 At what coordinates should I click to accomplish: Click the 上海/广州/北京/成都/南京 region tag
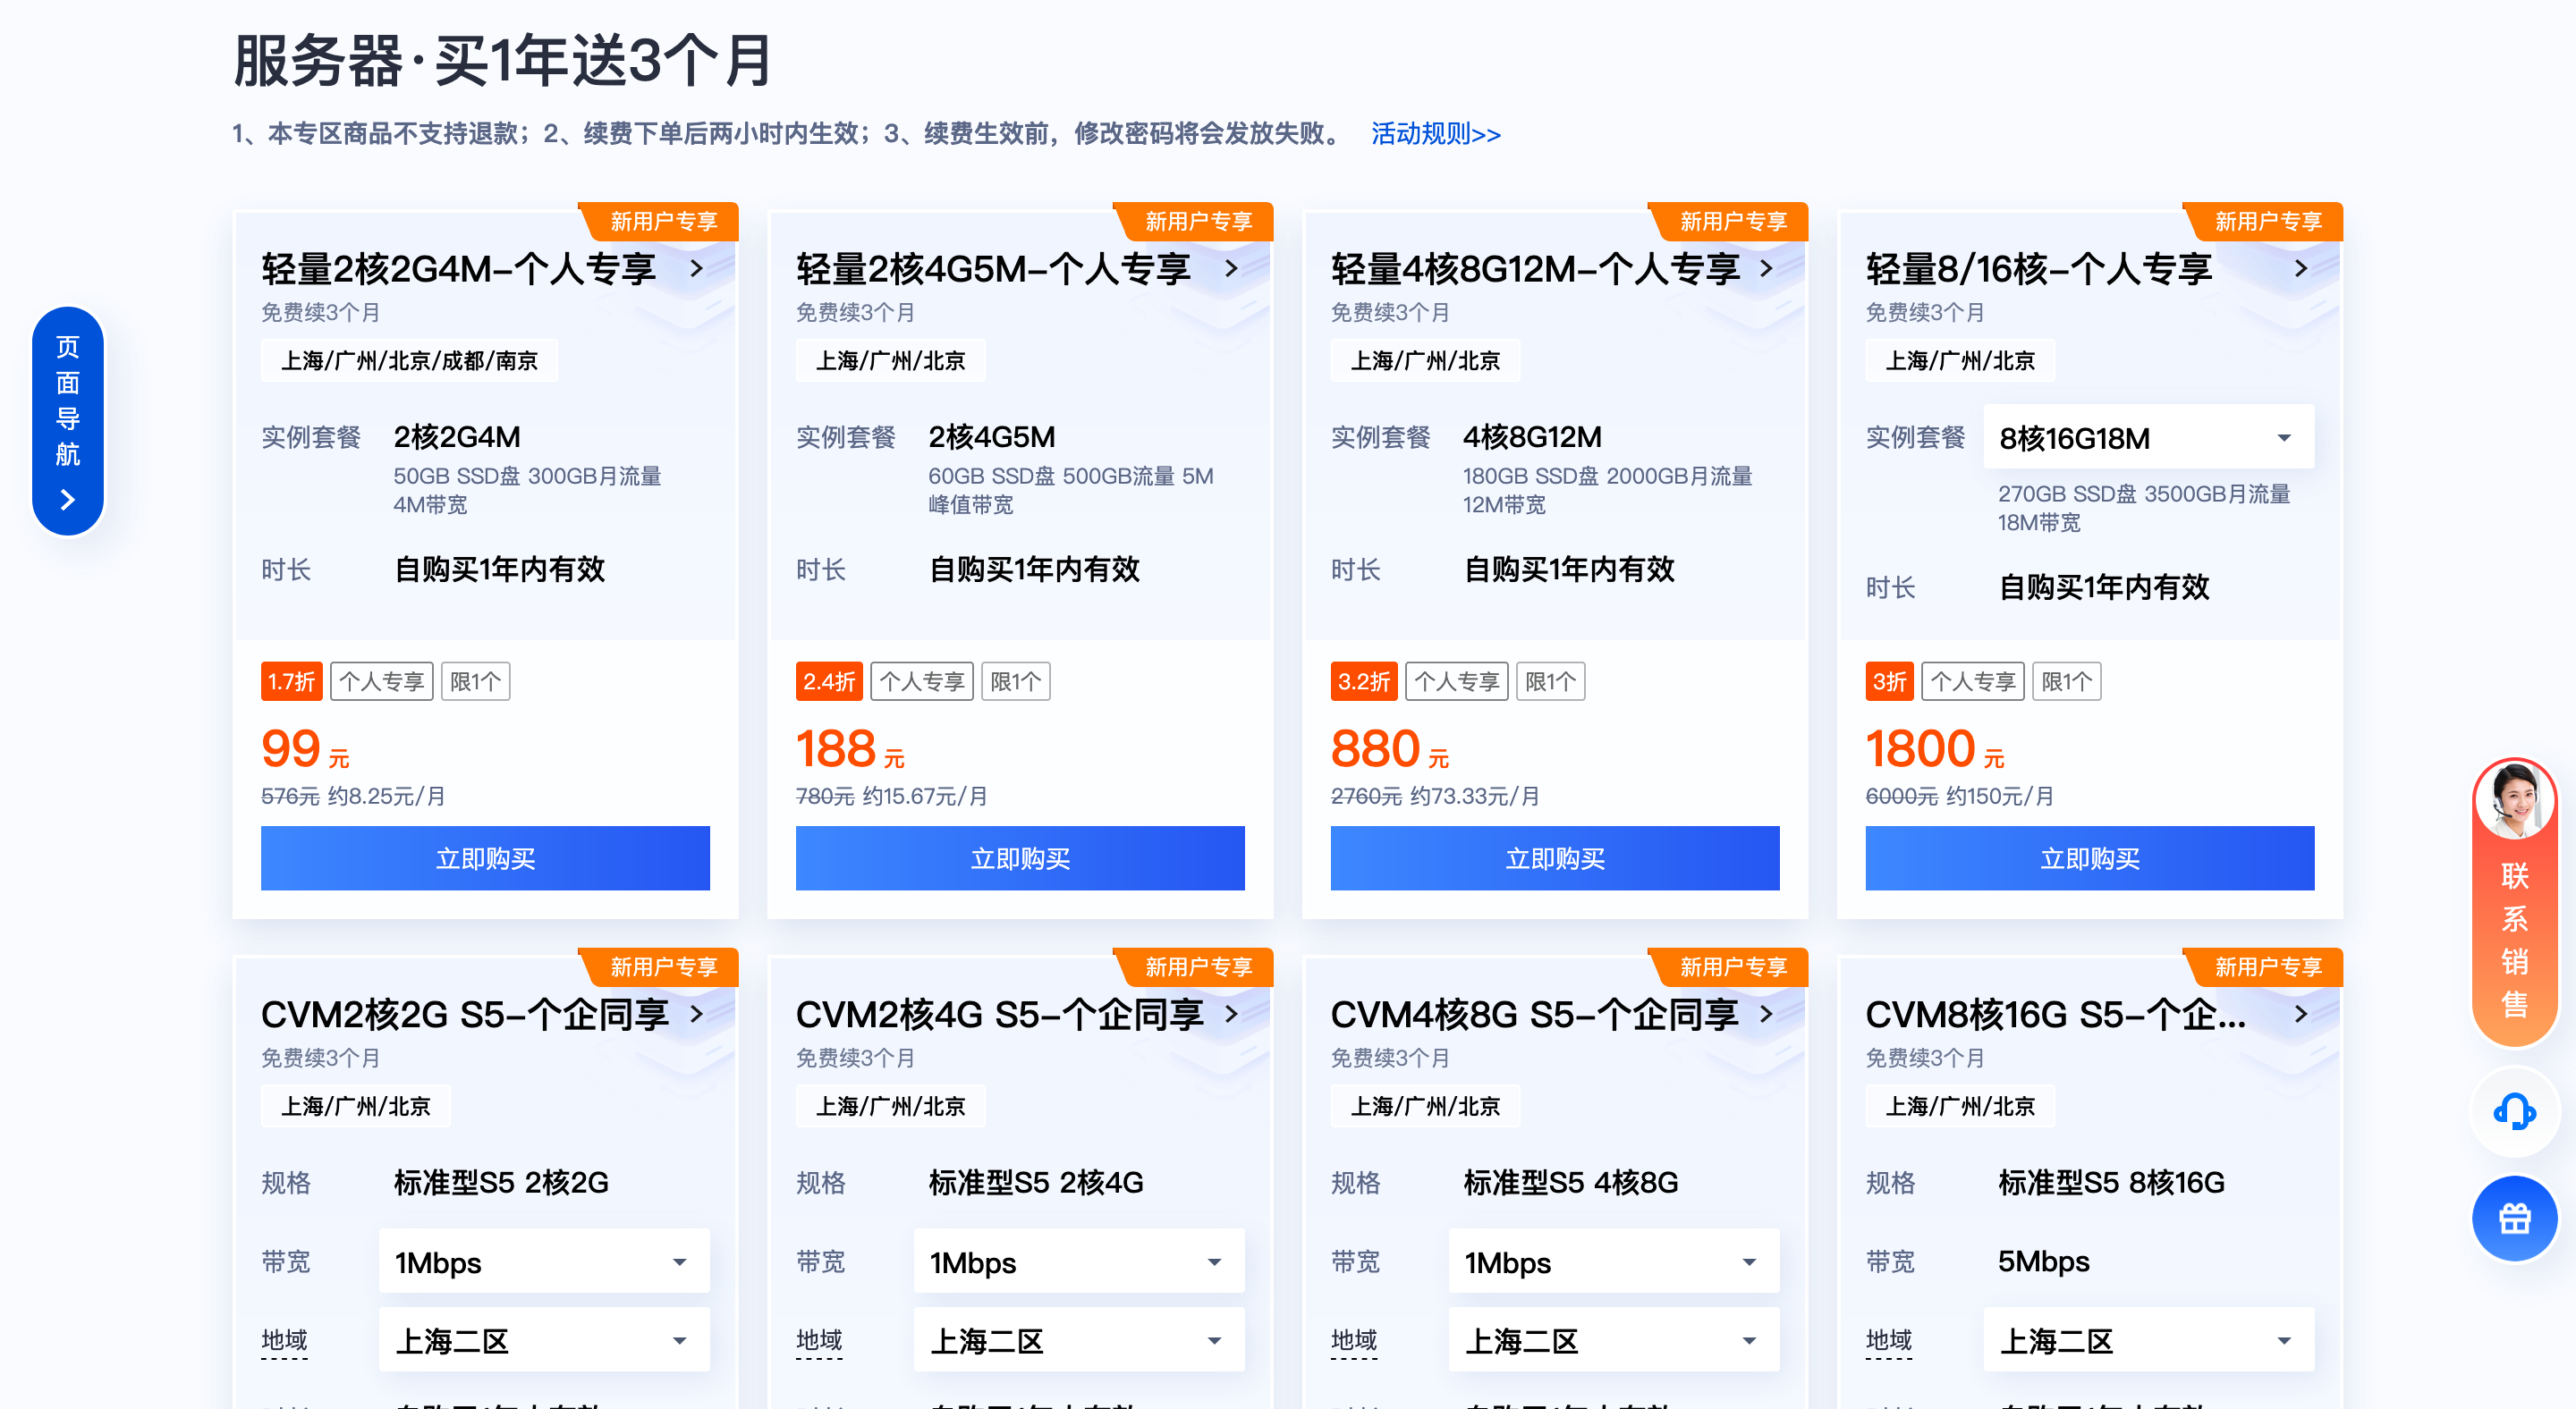coord(409,361)
